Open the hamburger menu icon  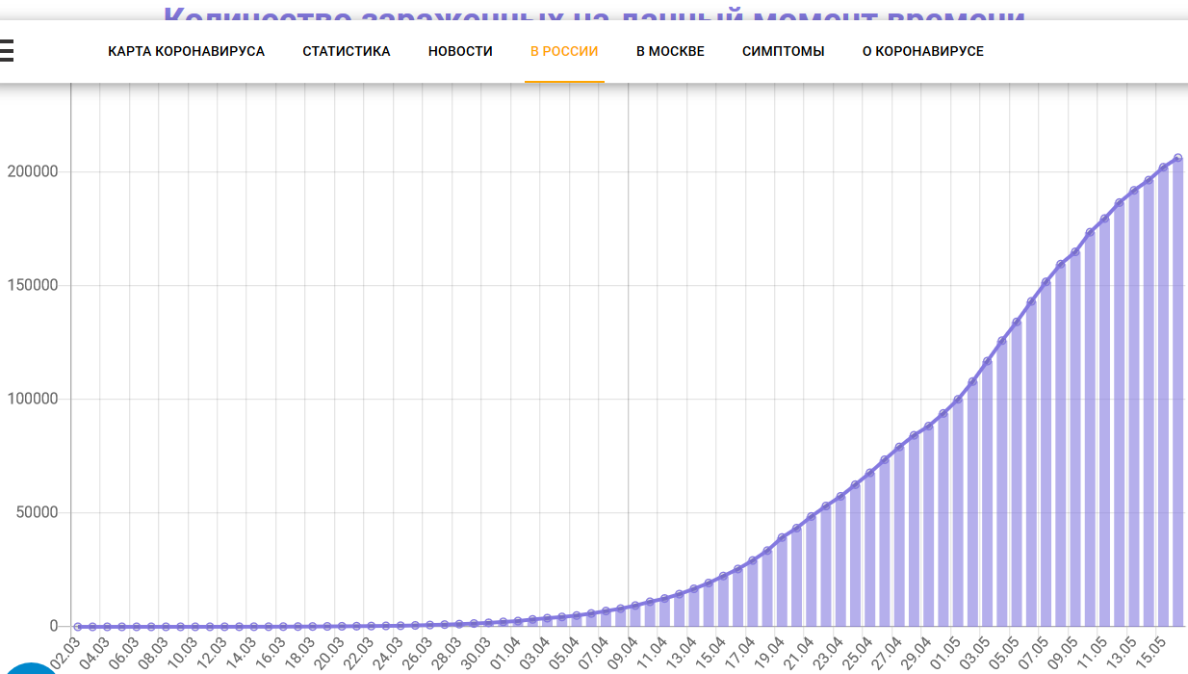tap(5, 50)
